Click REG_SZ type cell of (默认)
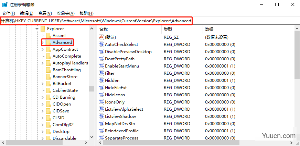 (171, 37)
